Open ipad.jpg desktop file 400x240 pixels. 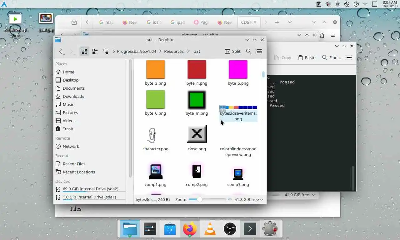(x=46, y=22)
